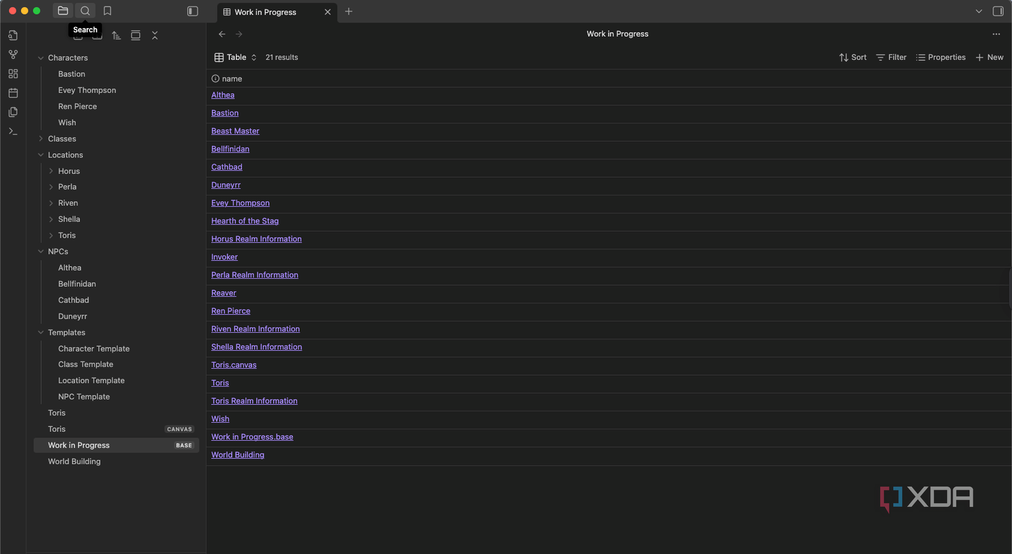The height and width of the screenshot is (554, 1012).
Task: Open the file explorer folder icon
Action: pyautogui.click(x=63, y=11)
